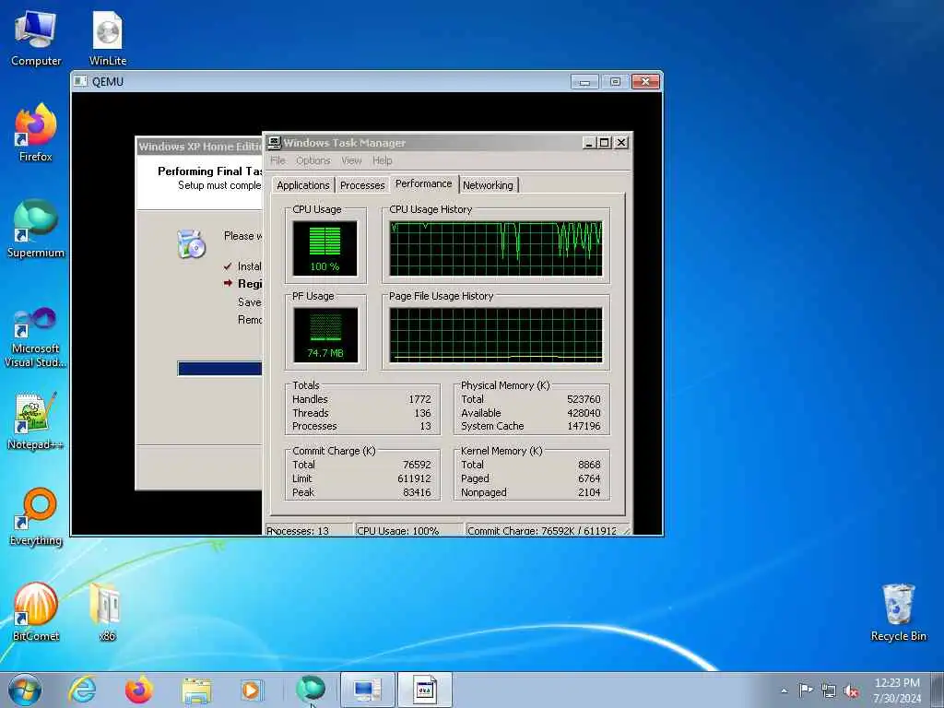Viewport: 944px width, 708px height.
Task: Switch to the Applications tab
Action: click(x=302, y=185)
